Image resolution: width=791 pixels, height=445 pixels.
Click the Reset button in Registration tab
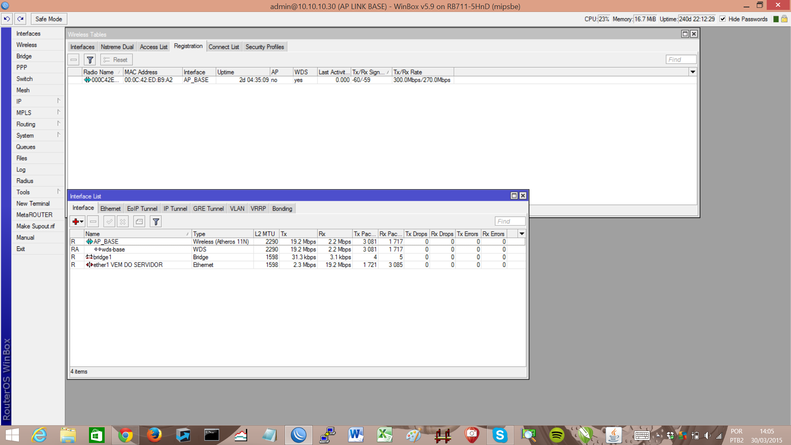(116, 60)
